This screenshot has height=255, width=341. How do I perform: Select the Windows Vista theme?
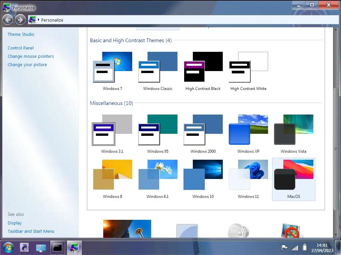[x=294, y=134]
